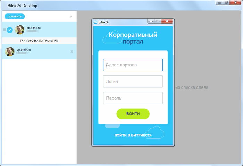Grab the reorder handle icon beside active account
Image resolution: width=243 pixels, height=166 pixels.
point(5,30)
